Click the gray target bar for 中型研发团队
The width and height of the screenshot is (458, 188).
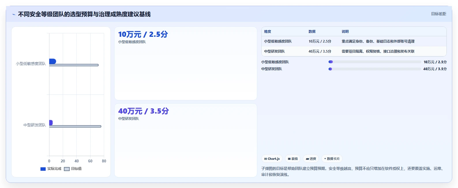coord(75,126)
